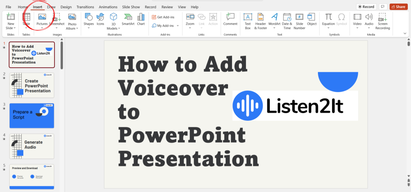Open the Review tab

pos(167,7)
